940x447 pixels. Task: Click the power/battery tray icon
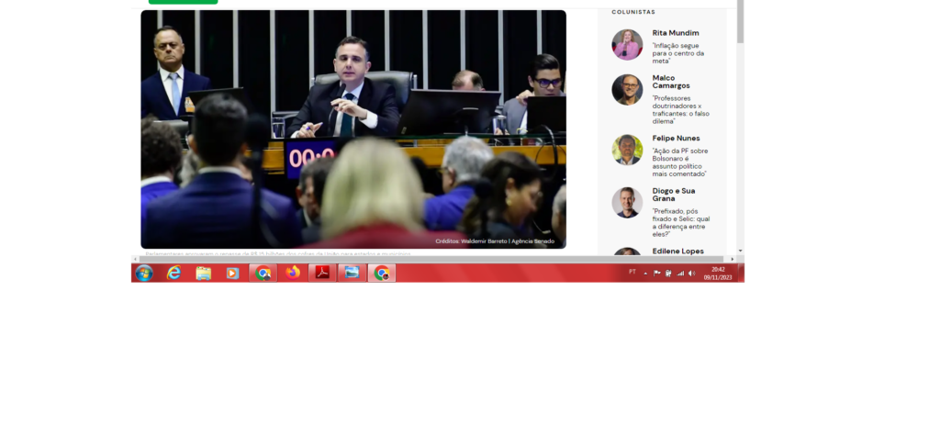(x=668, y=274)
